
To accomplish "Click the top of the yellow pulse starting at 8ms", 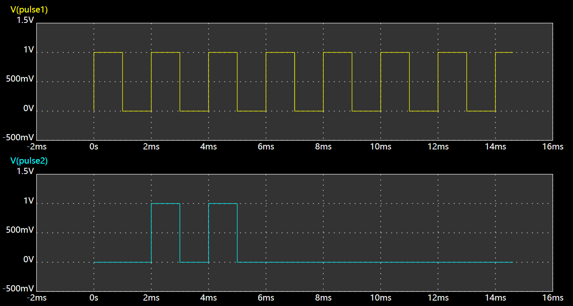I will 337,52.
